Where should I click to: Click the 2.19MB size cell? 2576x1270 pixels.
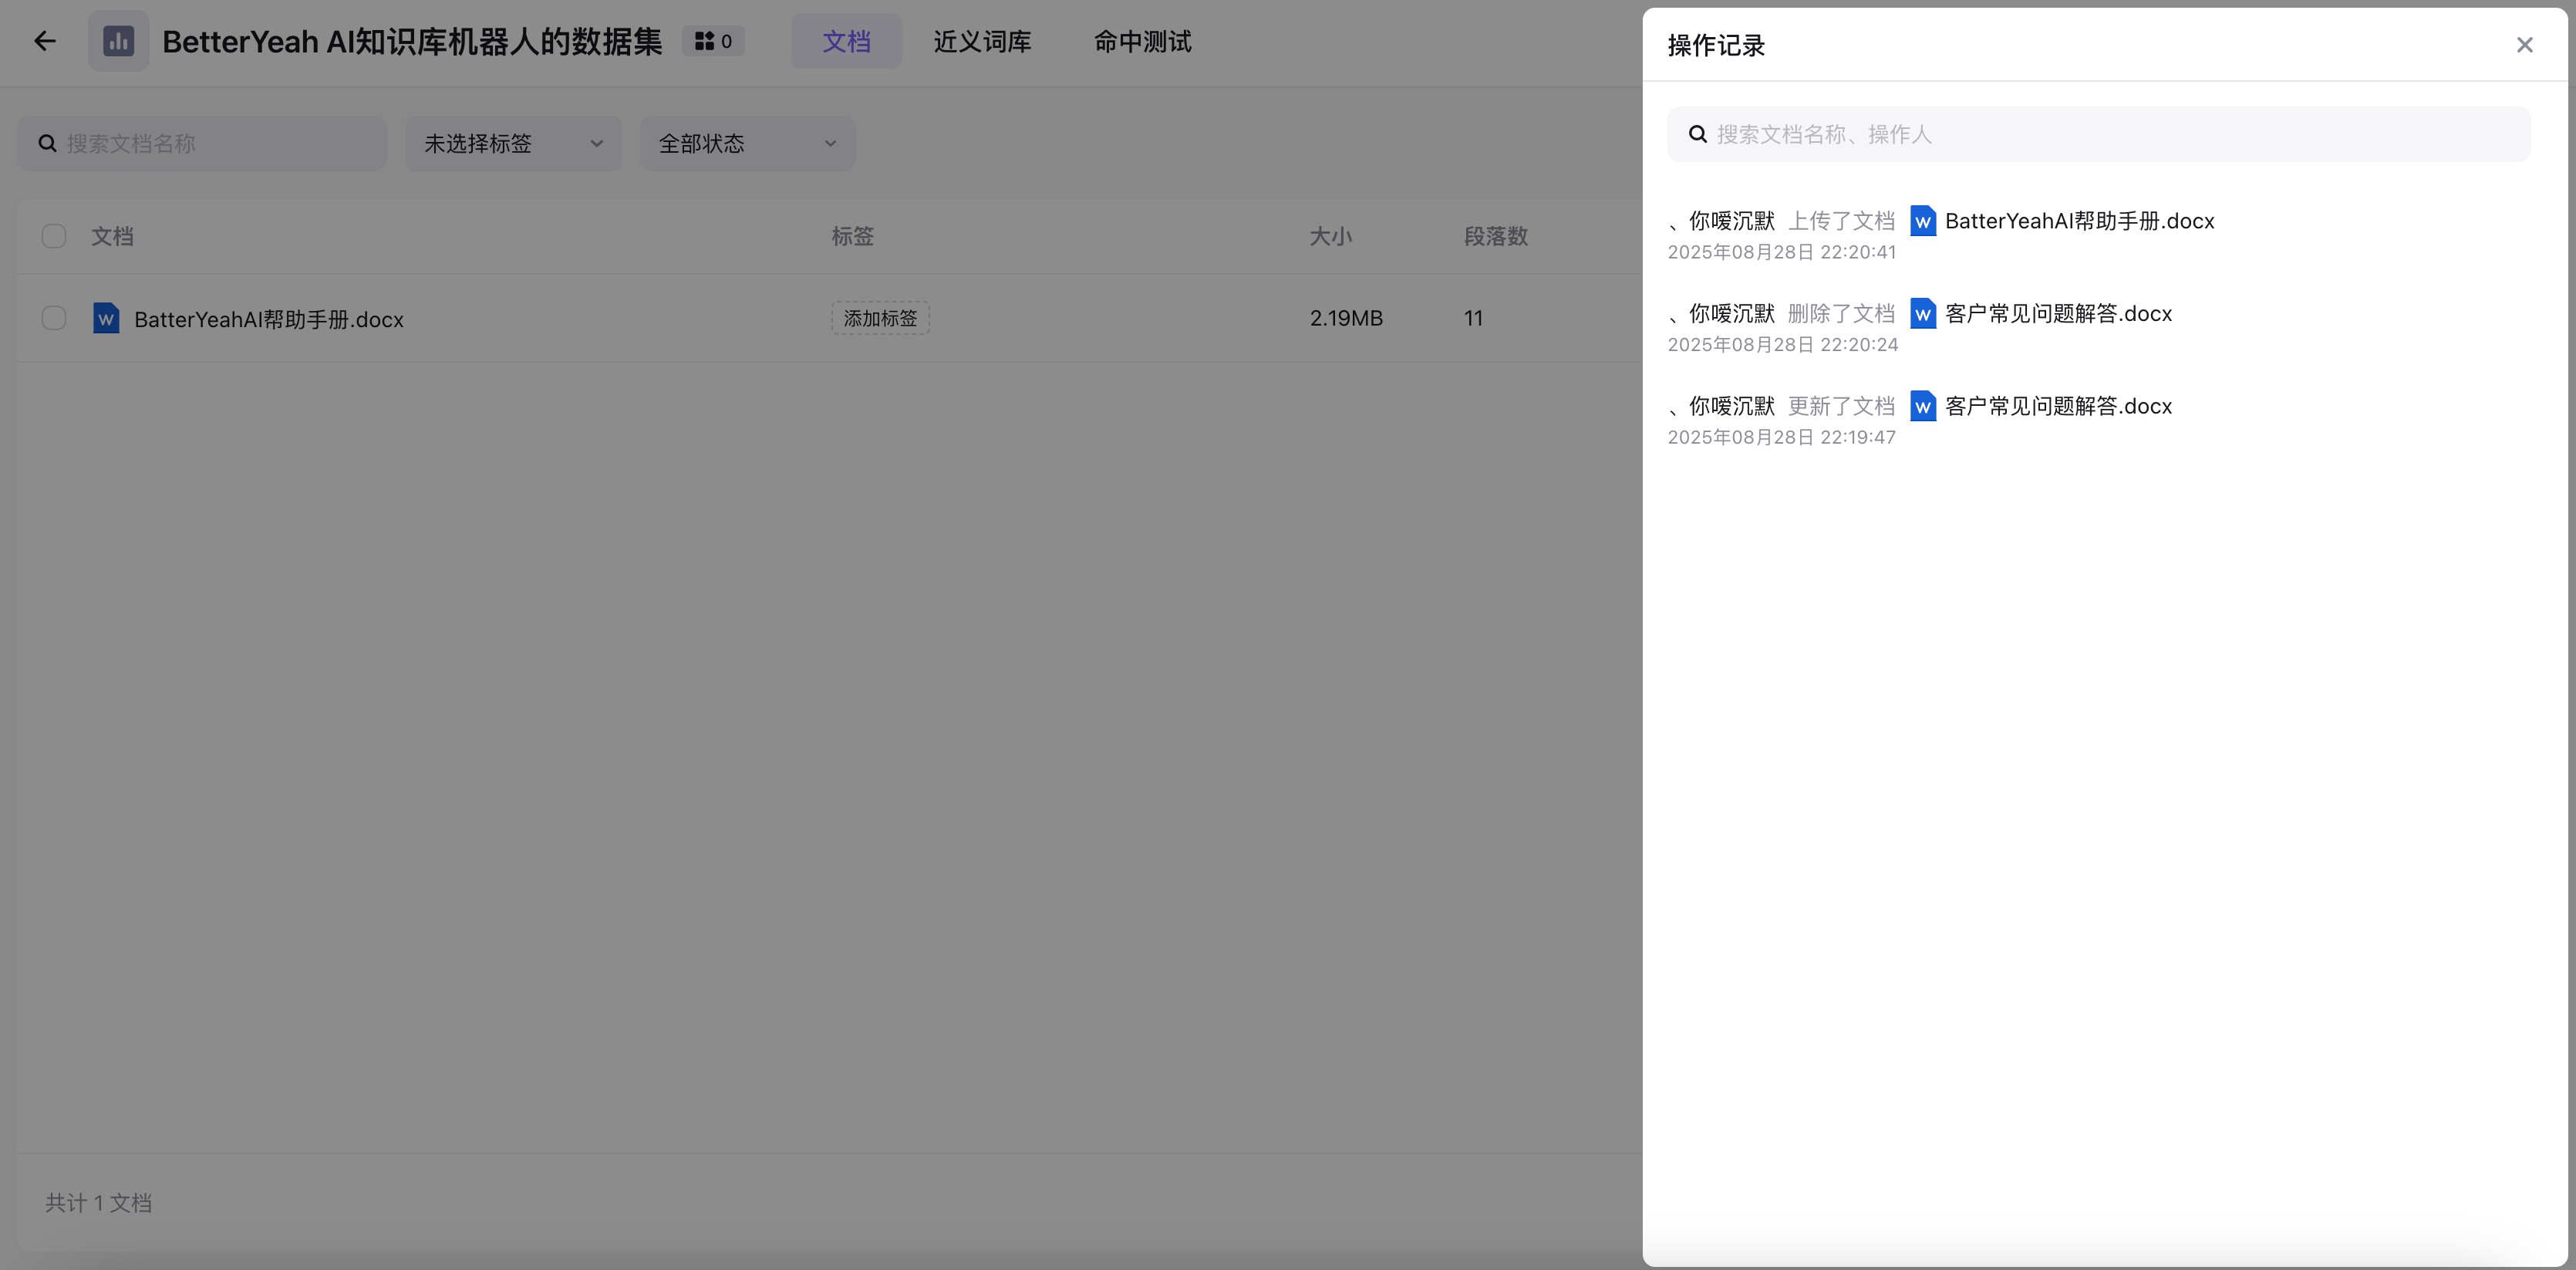tap(1346, 318)
